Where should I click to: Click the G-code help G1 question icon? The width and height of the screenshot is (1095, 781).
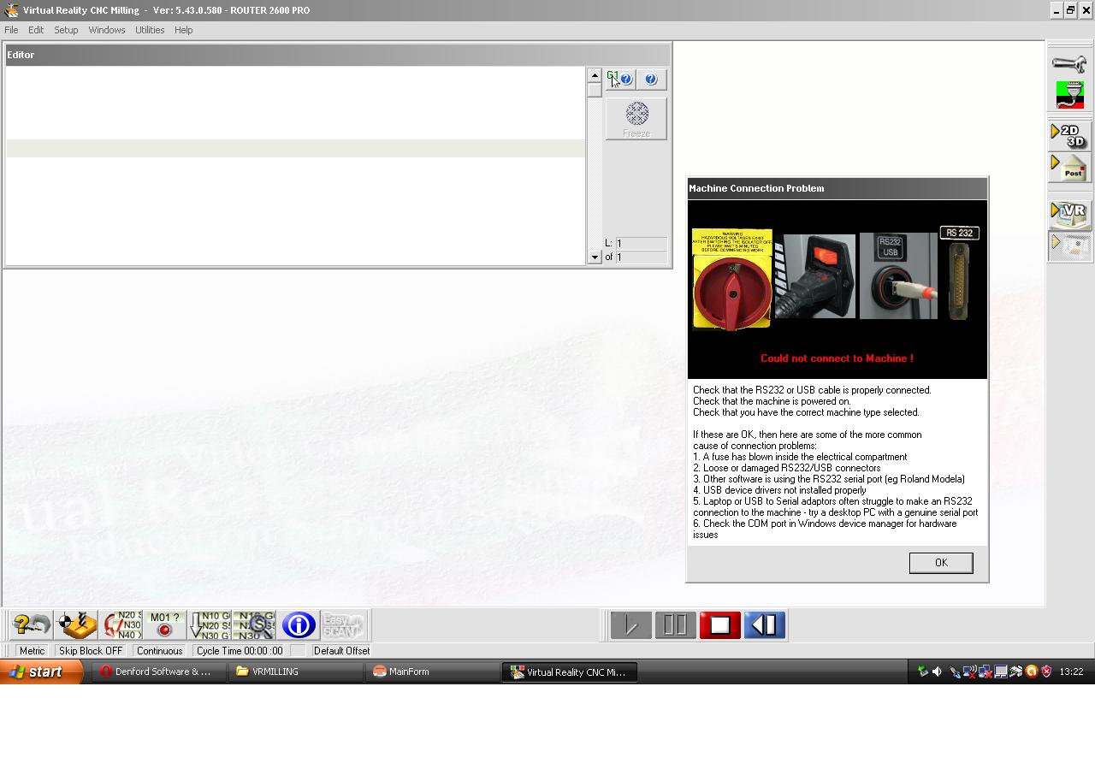[x=620, y=80]
